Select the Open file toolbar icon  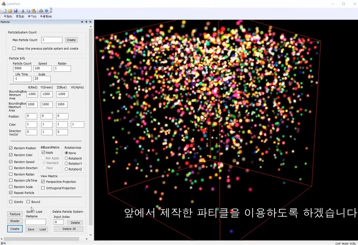point(10,11)
